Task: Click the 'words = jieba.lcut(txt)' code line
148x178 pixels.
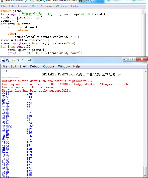Action: [21, 17]
